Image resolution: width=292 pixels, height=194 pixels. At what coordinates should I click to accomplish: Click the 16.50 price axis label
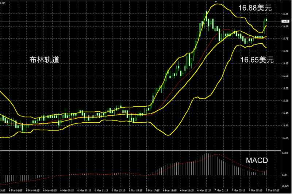[284, 101]
